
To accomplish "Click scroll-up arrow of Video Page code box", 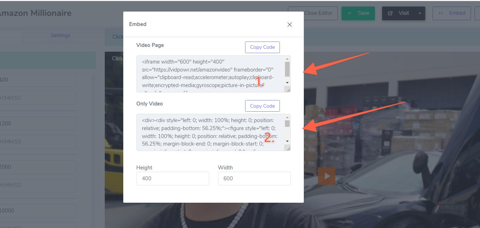I will tap(287, 59).
